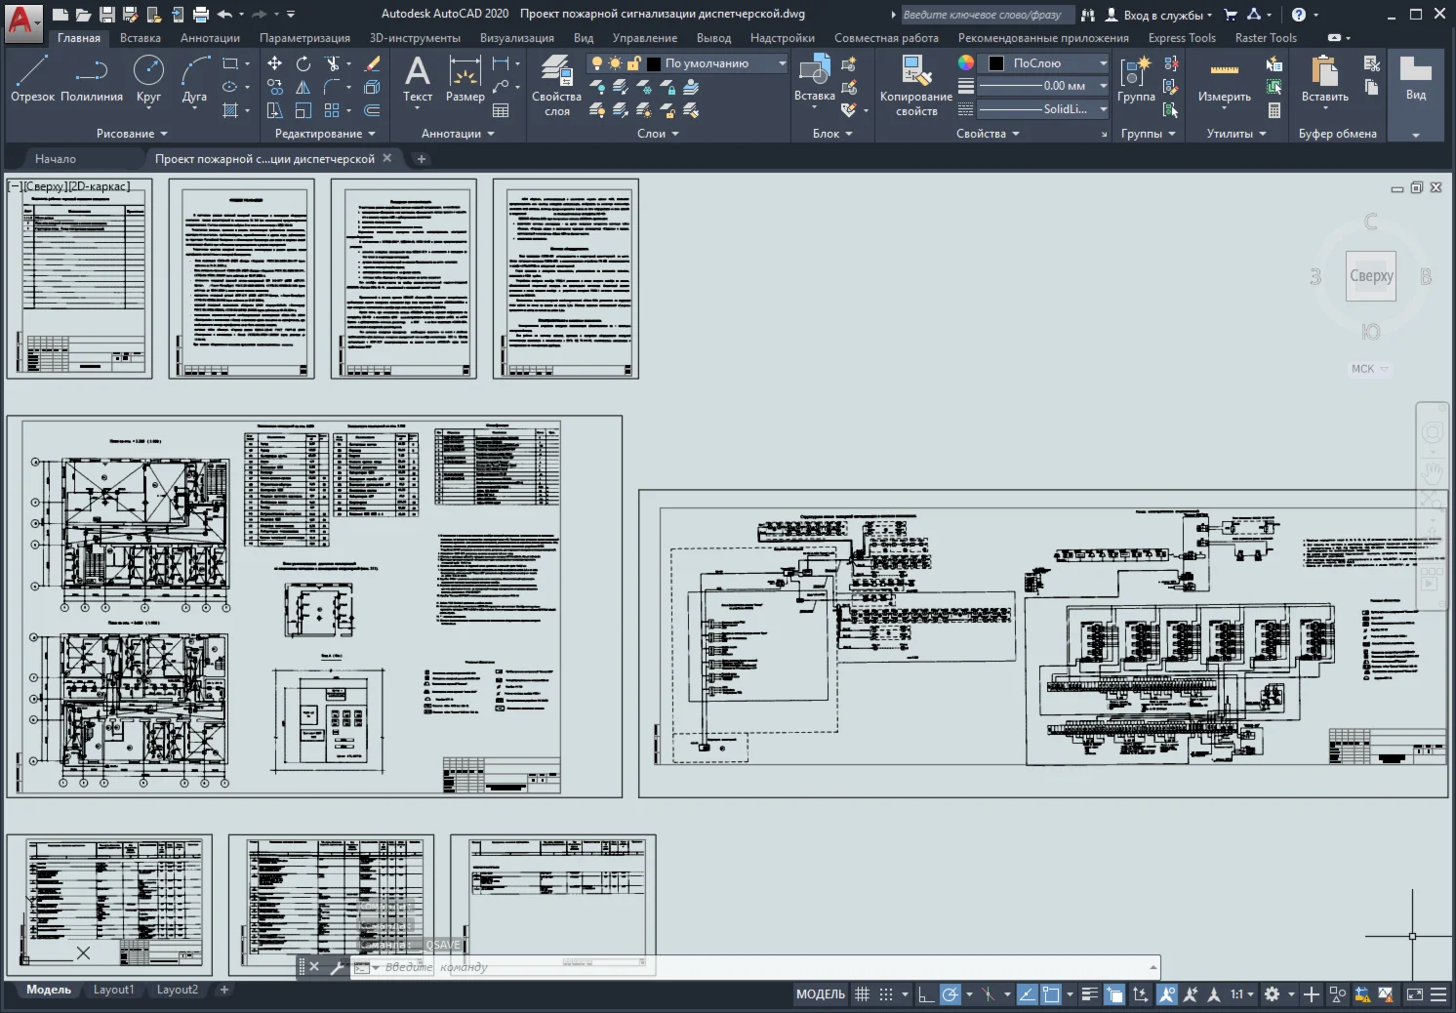Click the keyword search field in title bar
The height and width of the screenshot is (1013, 1456).
click(986, 15)
